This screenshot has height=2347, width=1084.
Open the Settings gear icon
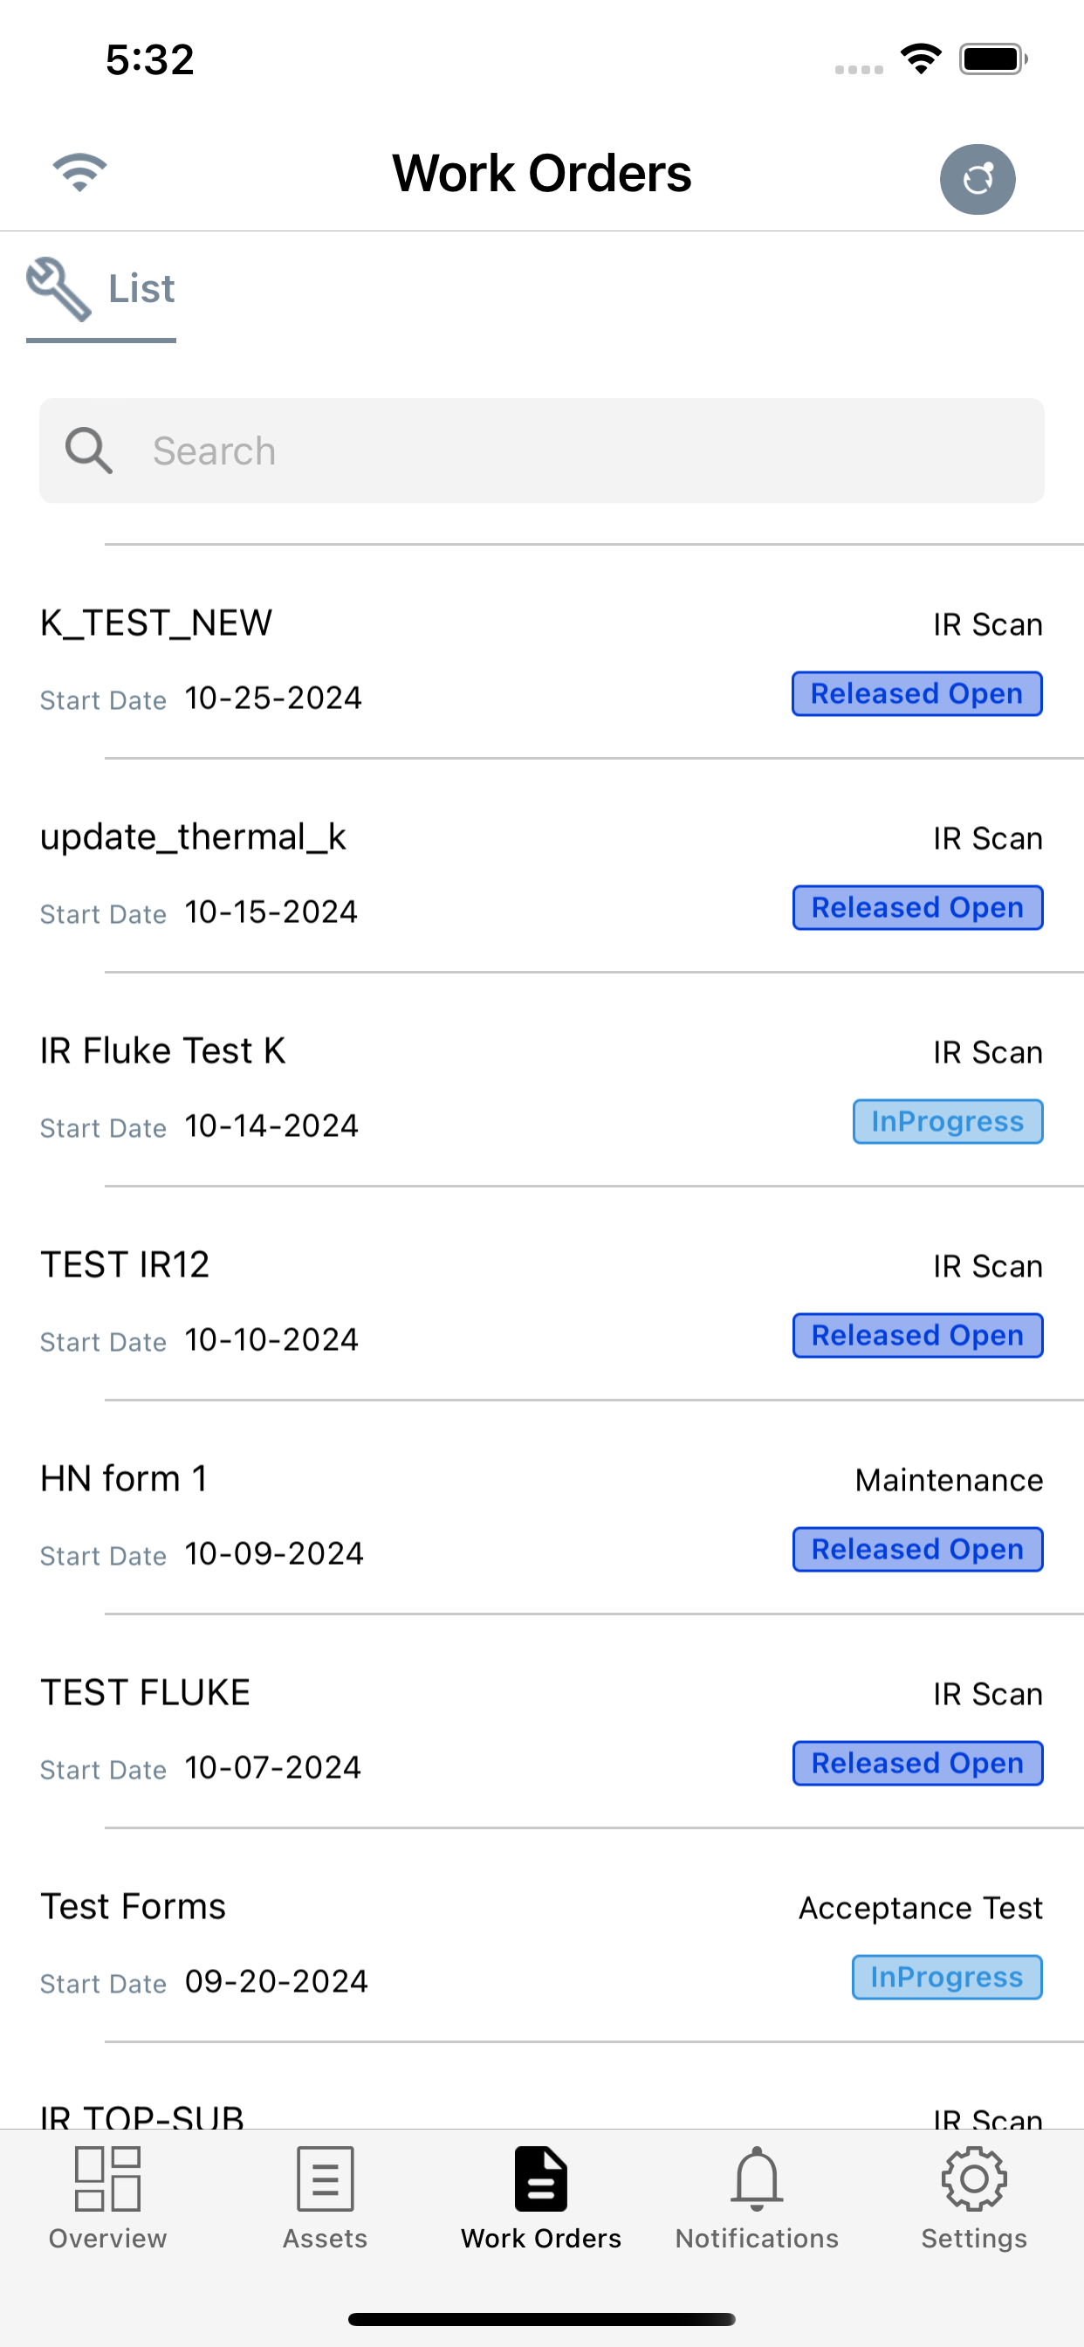(974, 2178)
